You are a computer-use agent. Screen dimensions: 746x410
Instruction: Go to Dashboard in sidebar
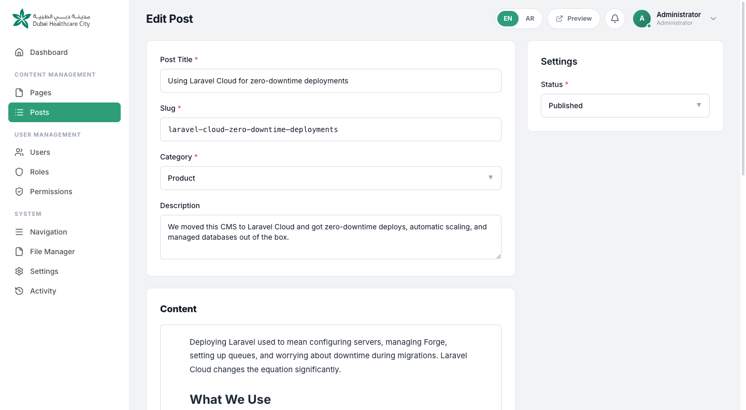tap(64, 52)
